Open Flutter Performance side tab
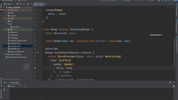178x100 pixels. click(177, 45)
